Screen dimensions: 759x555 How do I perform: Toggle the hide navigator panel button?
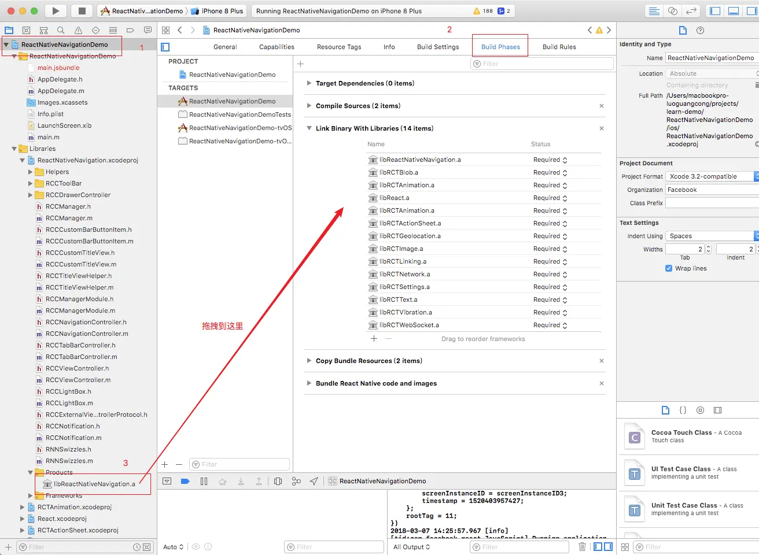[716, 11]
